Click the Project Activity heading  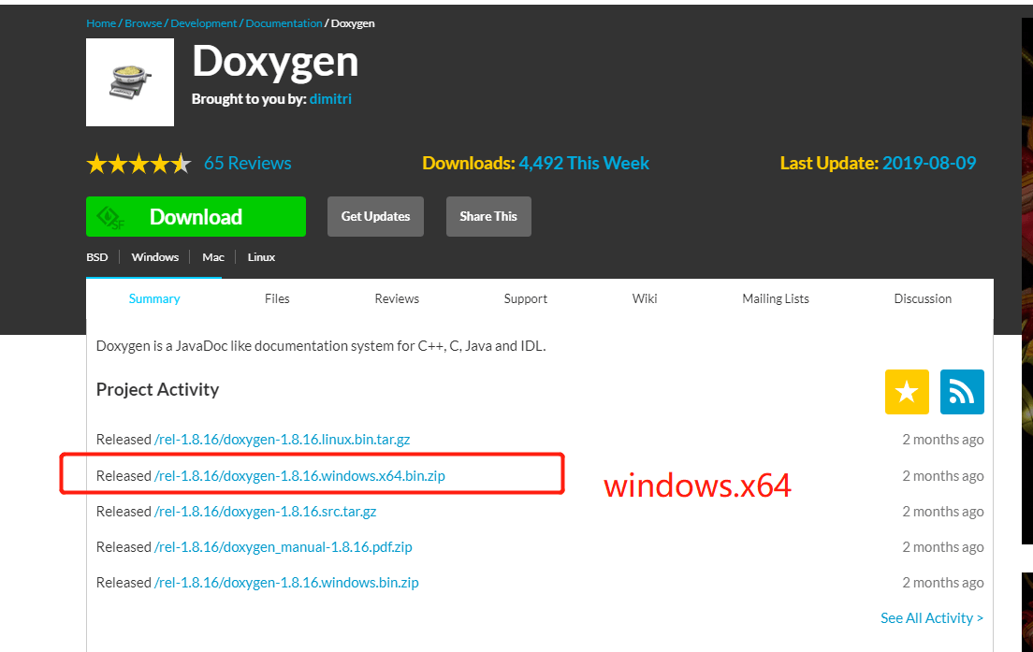(157, 389)
